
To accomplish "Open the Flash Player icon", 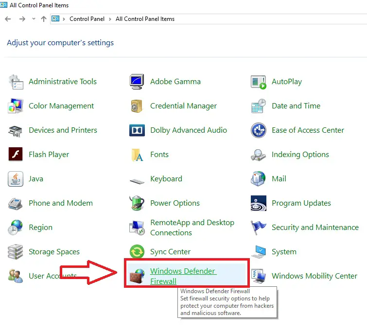I will 16,154.
